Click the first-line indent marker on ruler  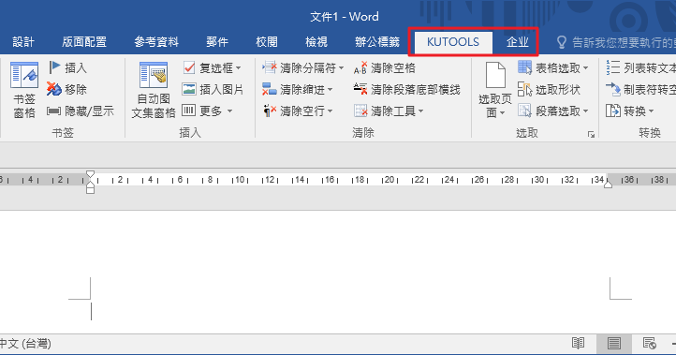pyautogui.click(x=90, y=174)
